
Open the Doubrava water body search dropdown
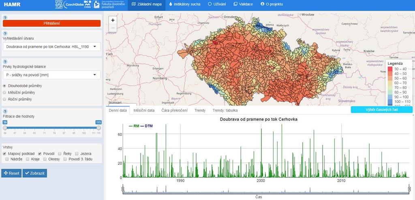point(51,47)
